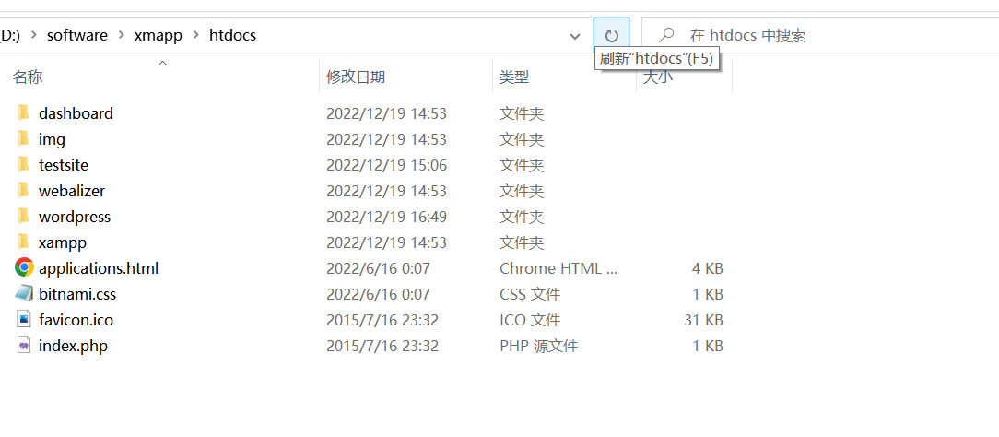Expand the chevron after xmapp breadcrumb

(196, 36)
